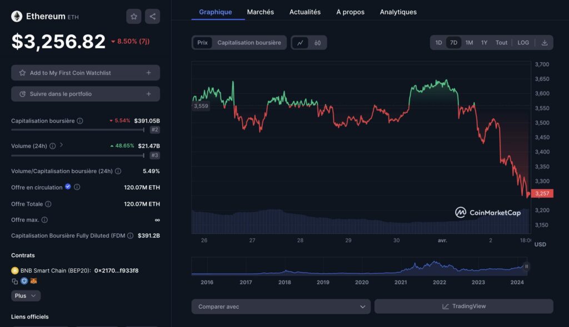Expand the Plus contracts dropdown

[x=26, y=296]
